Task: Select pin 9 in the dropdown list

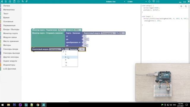Action: (x=70, y=60)
